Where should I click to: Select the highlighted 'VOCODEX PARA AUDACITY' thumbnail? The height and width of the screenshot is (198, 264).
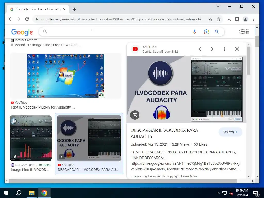pyautogui.click(x=89, y=138)
